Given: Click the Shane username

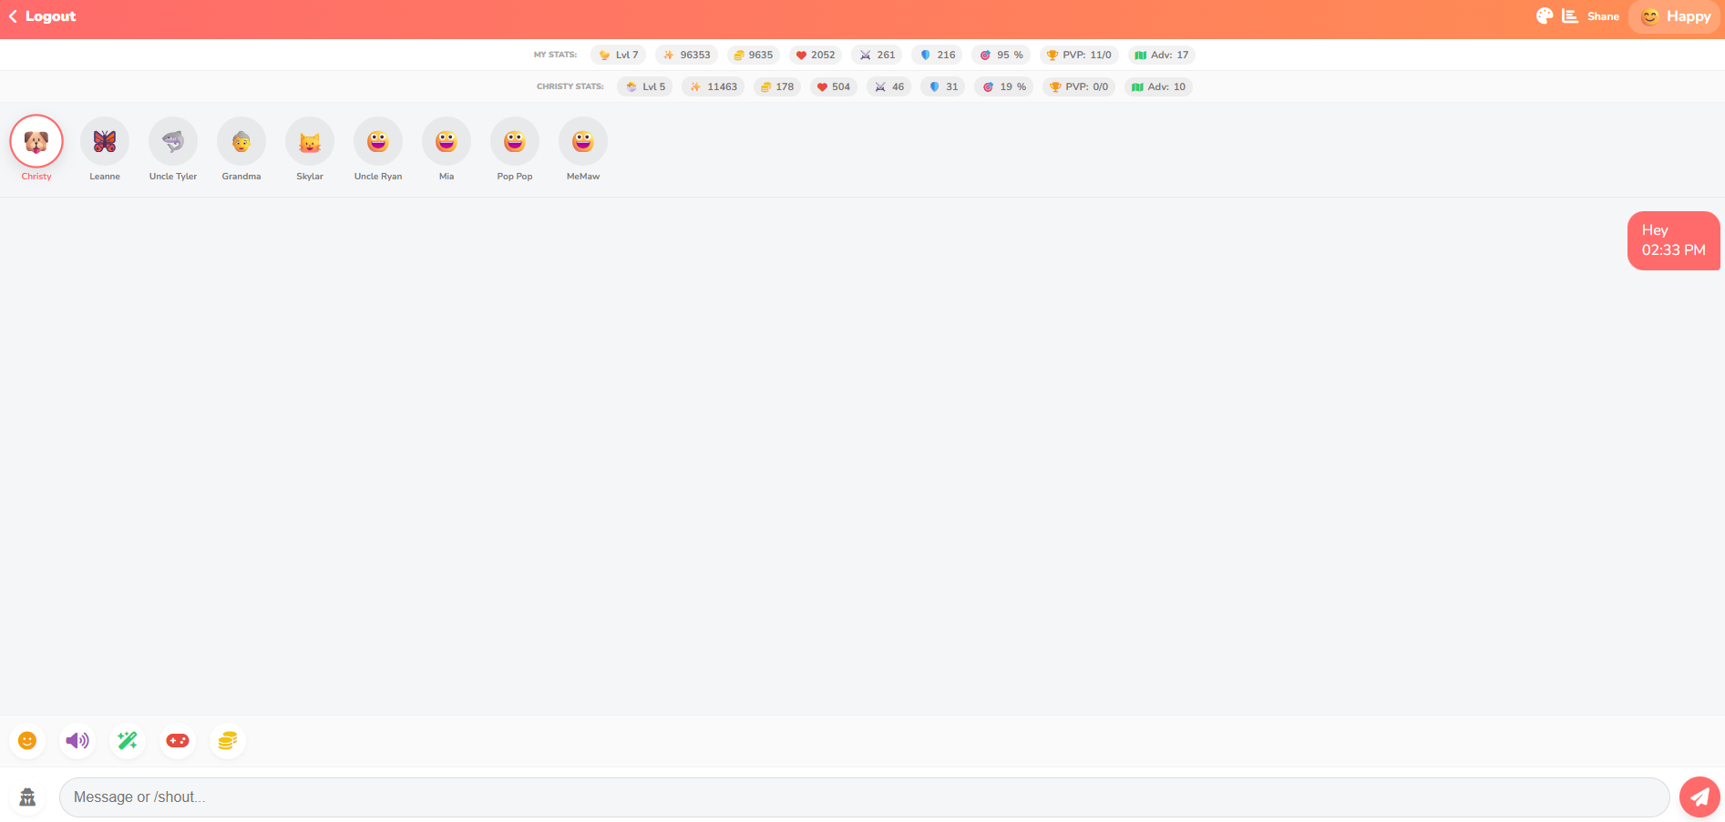Looking at the screenshot, I should (x=1603, y=16).
